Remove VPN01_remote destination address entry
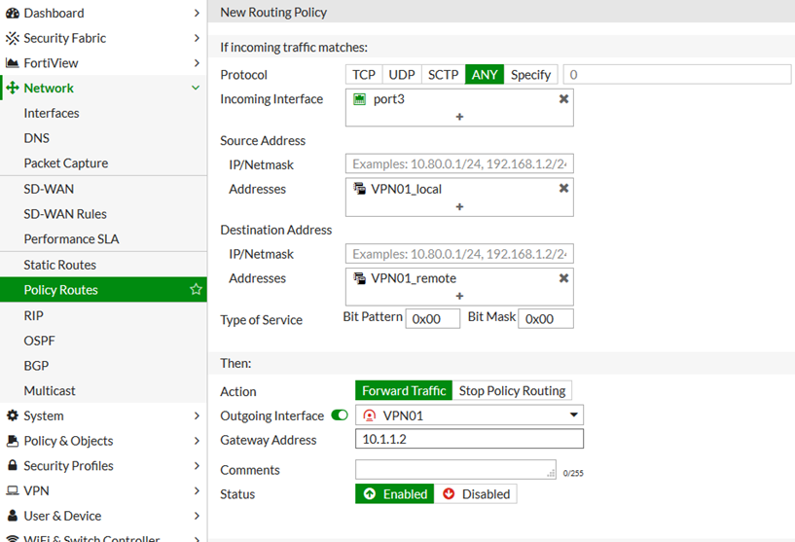795x542 pixels. [x=563, y=278]
